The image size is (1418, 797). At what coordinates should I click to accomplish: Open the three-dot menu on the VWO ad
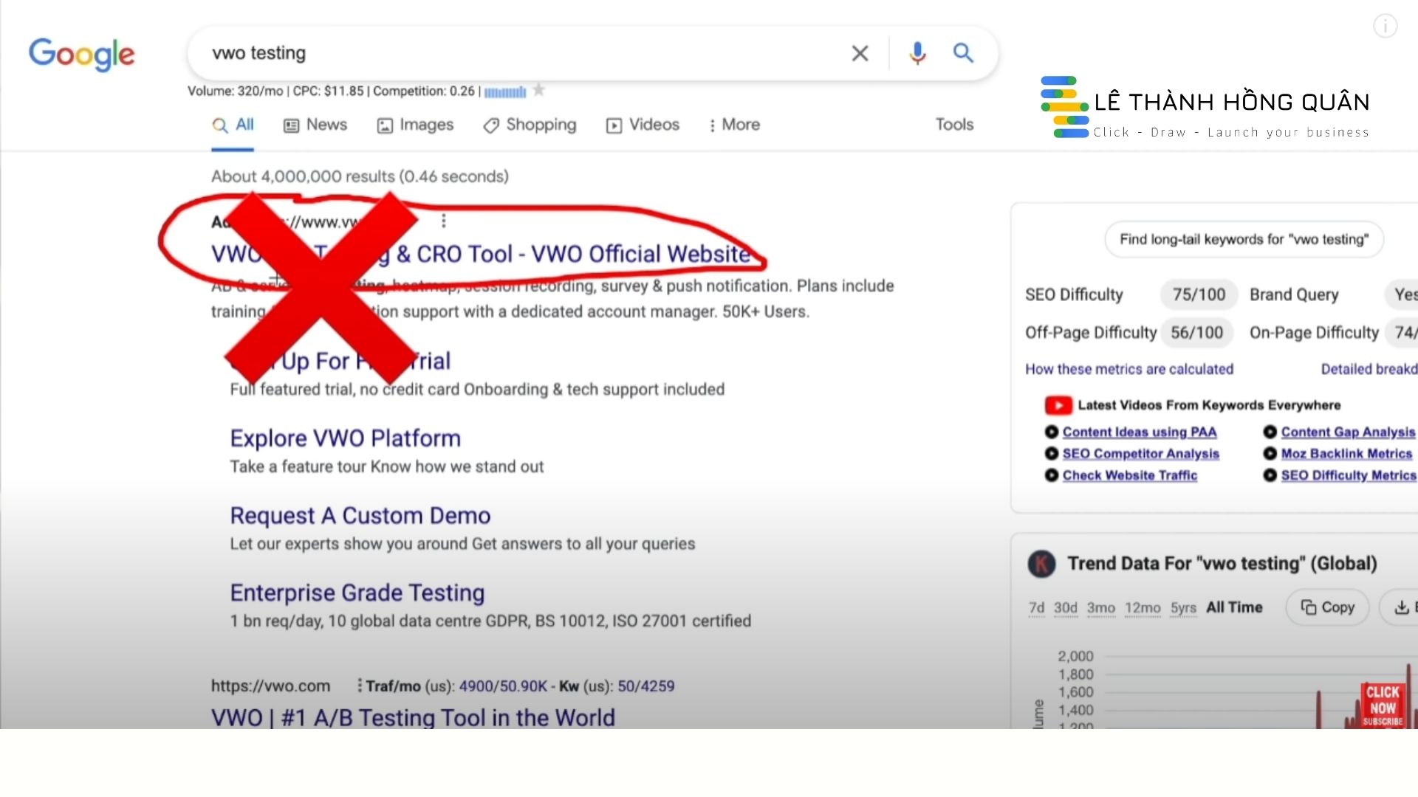point(443,221)
